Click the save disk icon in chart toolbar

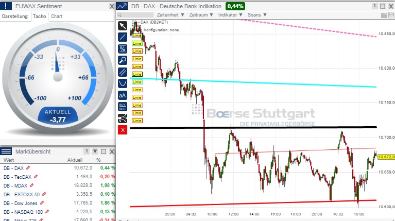pyautogui.click(x=391, y=15)
